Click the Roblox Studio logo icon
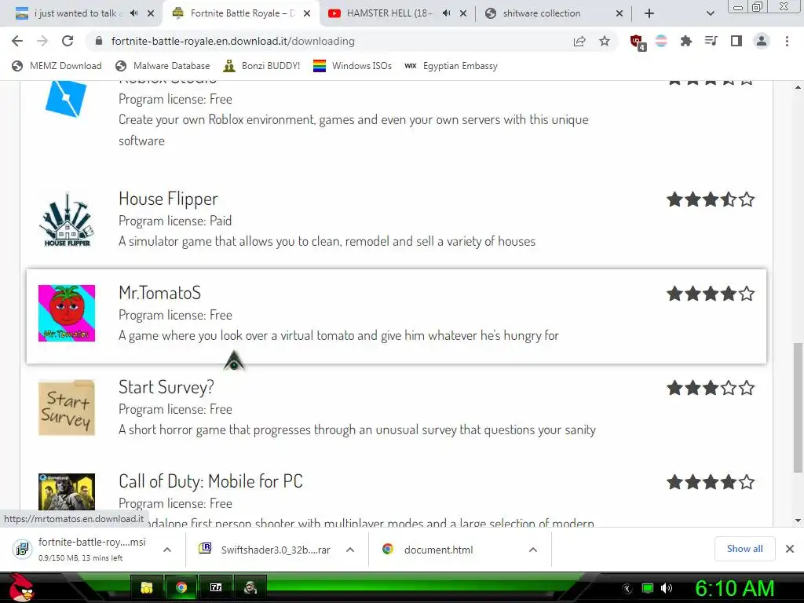Viewport: 804px width, 603px height. pos(66,98)
